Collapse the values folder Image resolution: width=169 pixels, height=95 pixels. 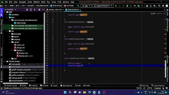[10, 42]
